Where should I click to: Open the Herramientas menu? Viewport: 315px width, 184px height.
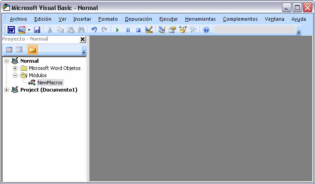pyautogui.click(x=200, y=19)
